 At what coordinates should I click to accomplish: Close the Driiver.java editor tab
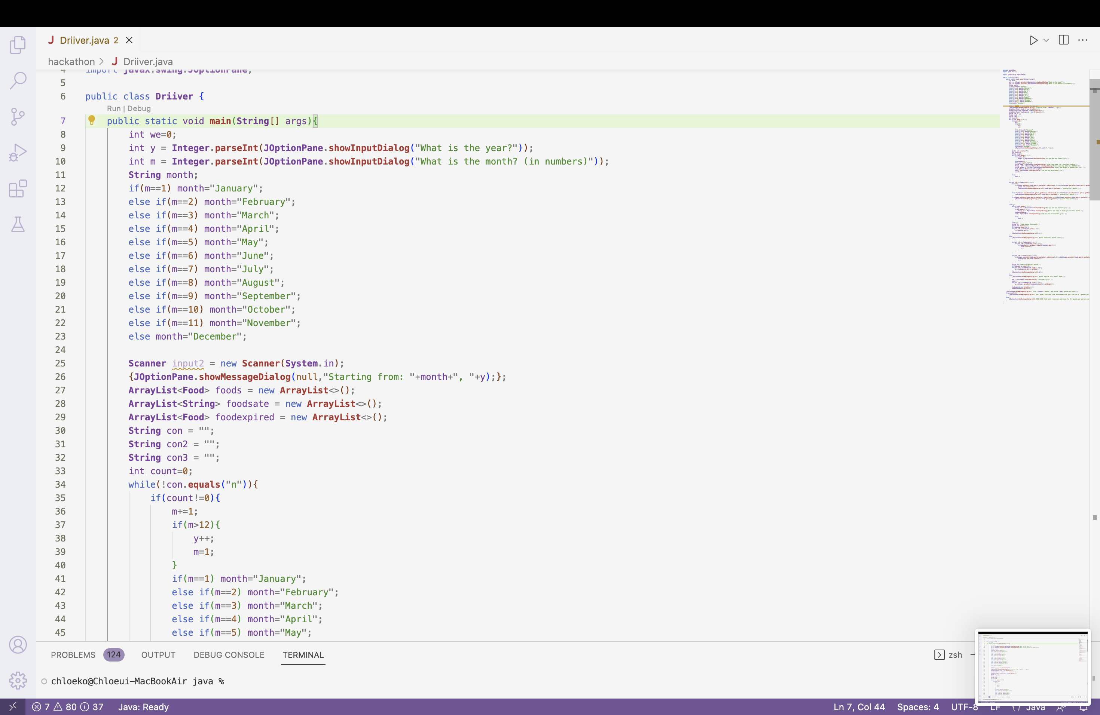(x=129, y=40)
